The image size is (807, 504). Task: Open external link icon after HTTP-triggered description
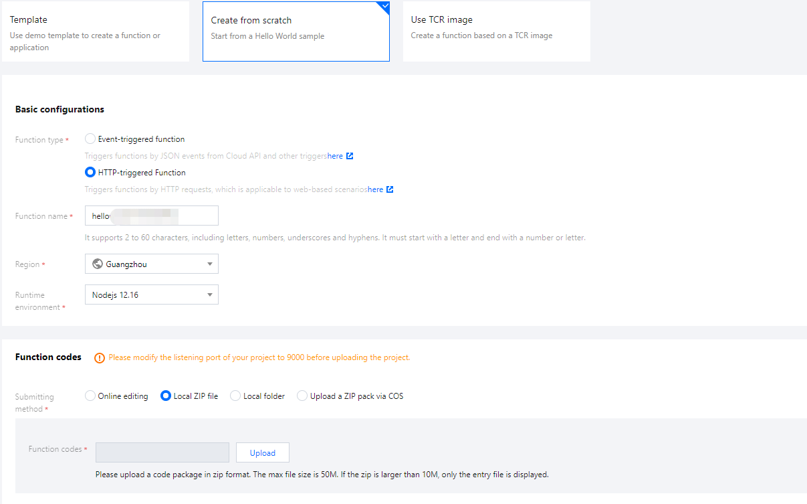[x=390, y=189]
